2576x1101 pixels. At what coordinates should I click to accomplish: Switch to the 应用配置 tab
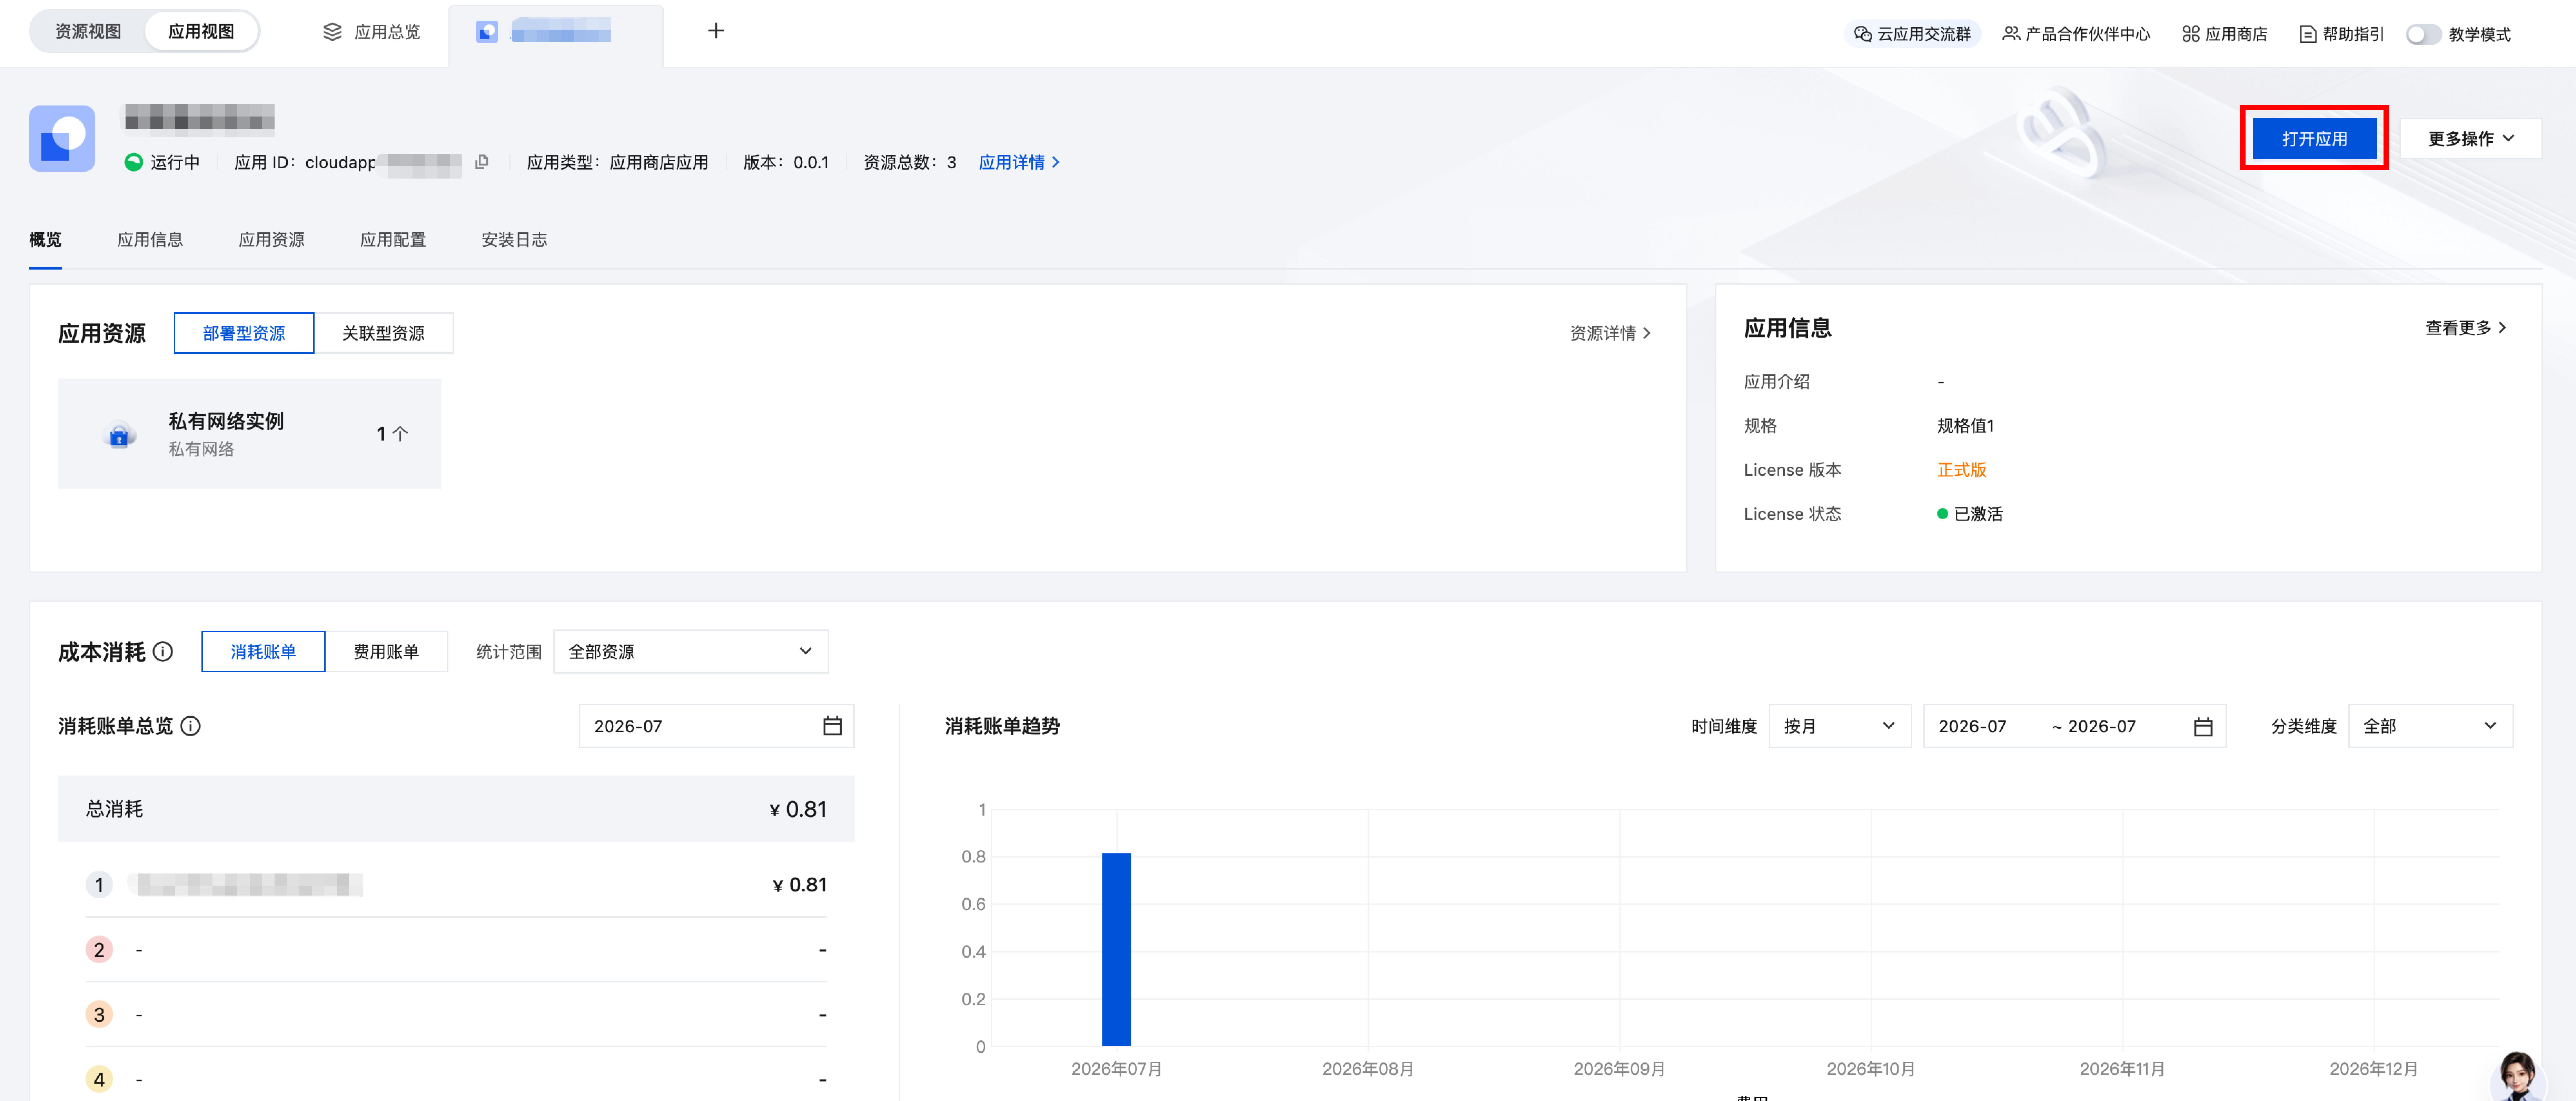393,240
